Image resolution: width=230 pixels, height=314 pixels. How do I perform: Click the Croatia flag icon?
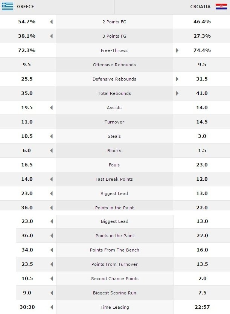(x=221, y=7)
